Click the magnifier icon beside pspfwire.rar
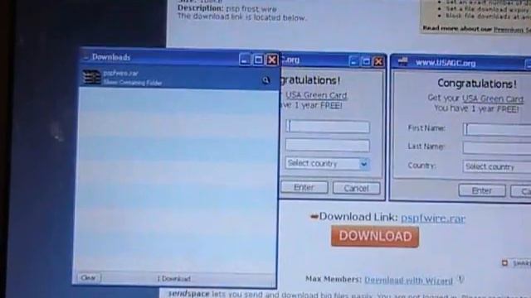The height and width of the screenshot is (298, 531). point(265,80)
